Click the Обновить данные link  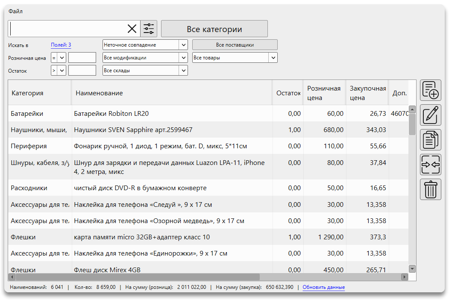pyautogui.click(x=323, y=287)
